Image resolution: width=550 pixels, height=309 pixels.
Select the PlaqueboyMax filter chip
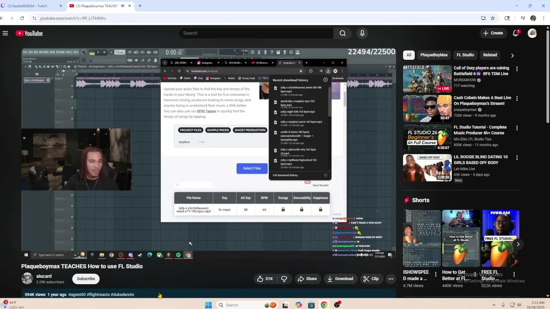pos(434,55)
